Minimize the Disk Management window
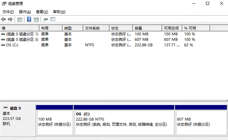 tap(194, 3)
